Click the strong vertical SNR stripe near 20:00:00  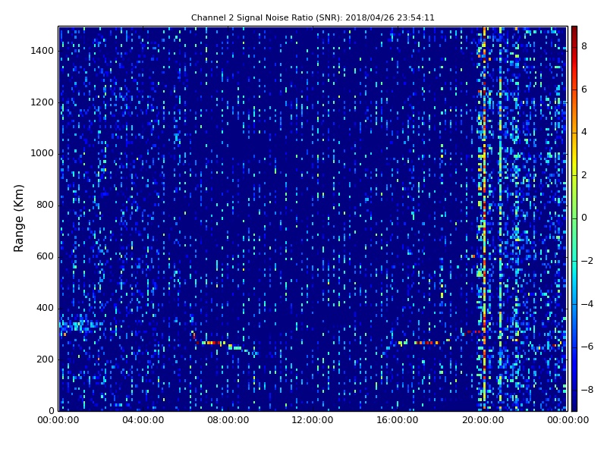[484, 218]
